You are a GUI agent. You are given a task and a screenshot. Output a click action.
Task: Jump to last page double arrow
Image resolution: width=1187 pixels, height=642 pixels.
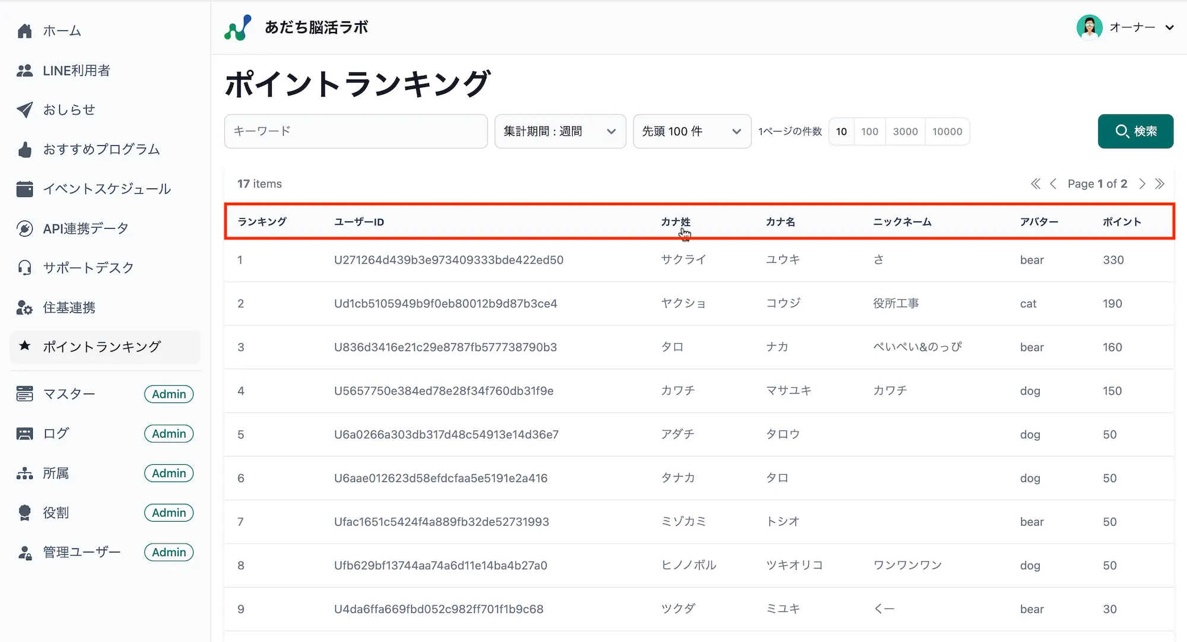(x=1160, y=184)
